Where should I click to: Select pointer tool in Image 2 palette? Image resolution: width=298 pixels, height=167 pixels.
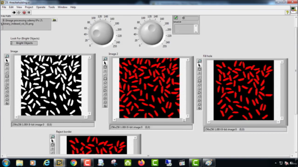tap(105, 63)
